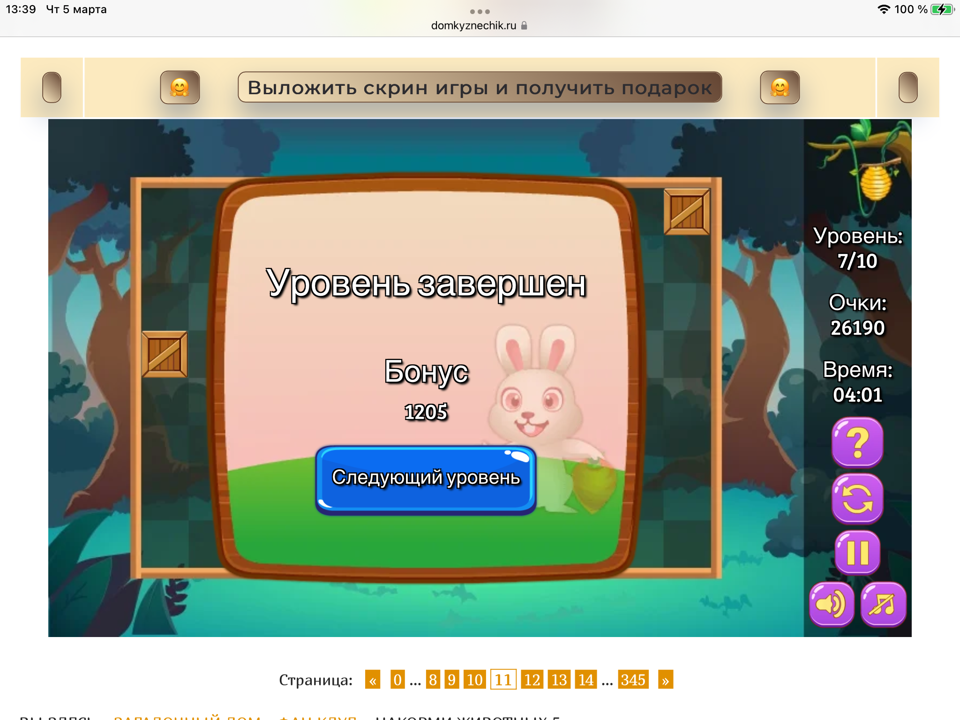The width and height of the screenshot is (960, 720).
Task: Go to next page with » arrow
Action: click(x=665, y=680)
